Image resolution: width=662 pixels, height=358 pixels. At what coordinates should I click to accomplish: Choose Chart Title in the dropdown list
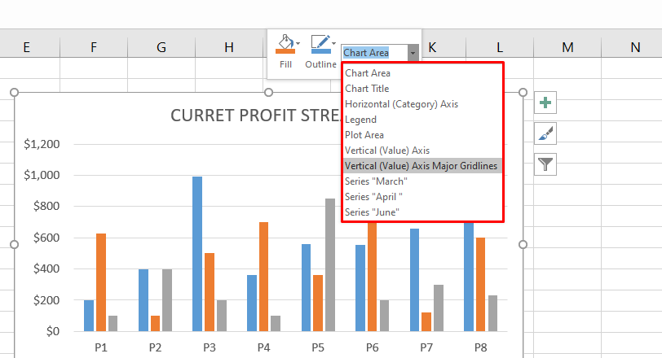tap(367, 89)
